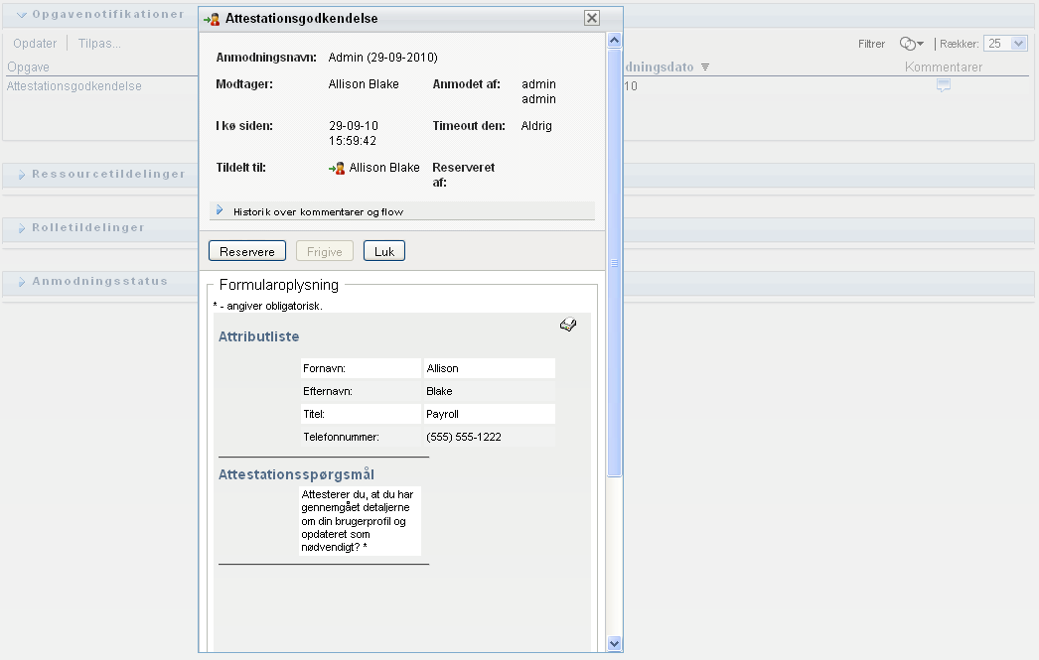Click the Anmodningsnavn value Admin (29-09-2010)
This screenshot has width=1039, height=660.
click(383, 58)
